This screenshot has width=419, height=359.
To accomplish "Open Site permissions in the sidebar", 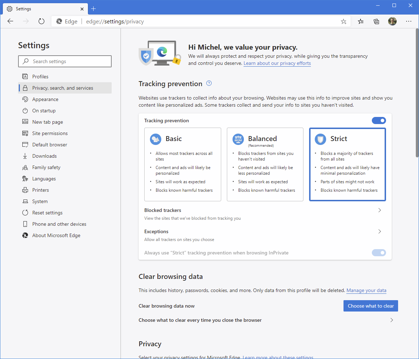I will point(50,133).
